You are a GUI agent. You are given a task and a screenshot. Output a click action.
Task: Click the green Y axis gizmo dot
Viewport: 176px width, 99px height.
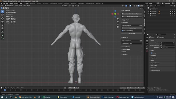tap(115, 14)
